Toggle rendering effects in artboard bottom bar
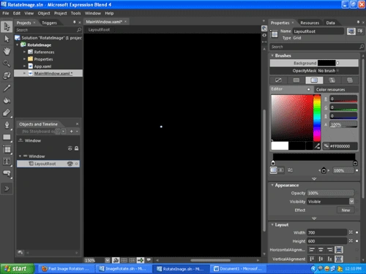 (116, 260)
